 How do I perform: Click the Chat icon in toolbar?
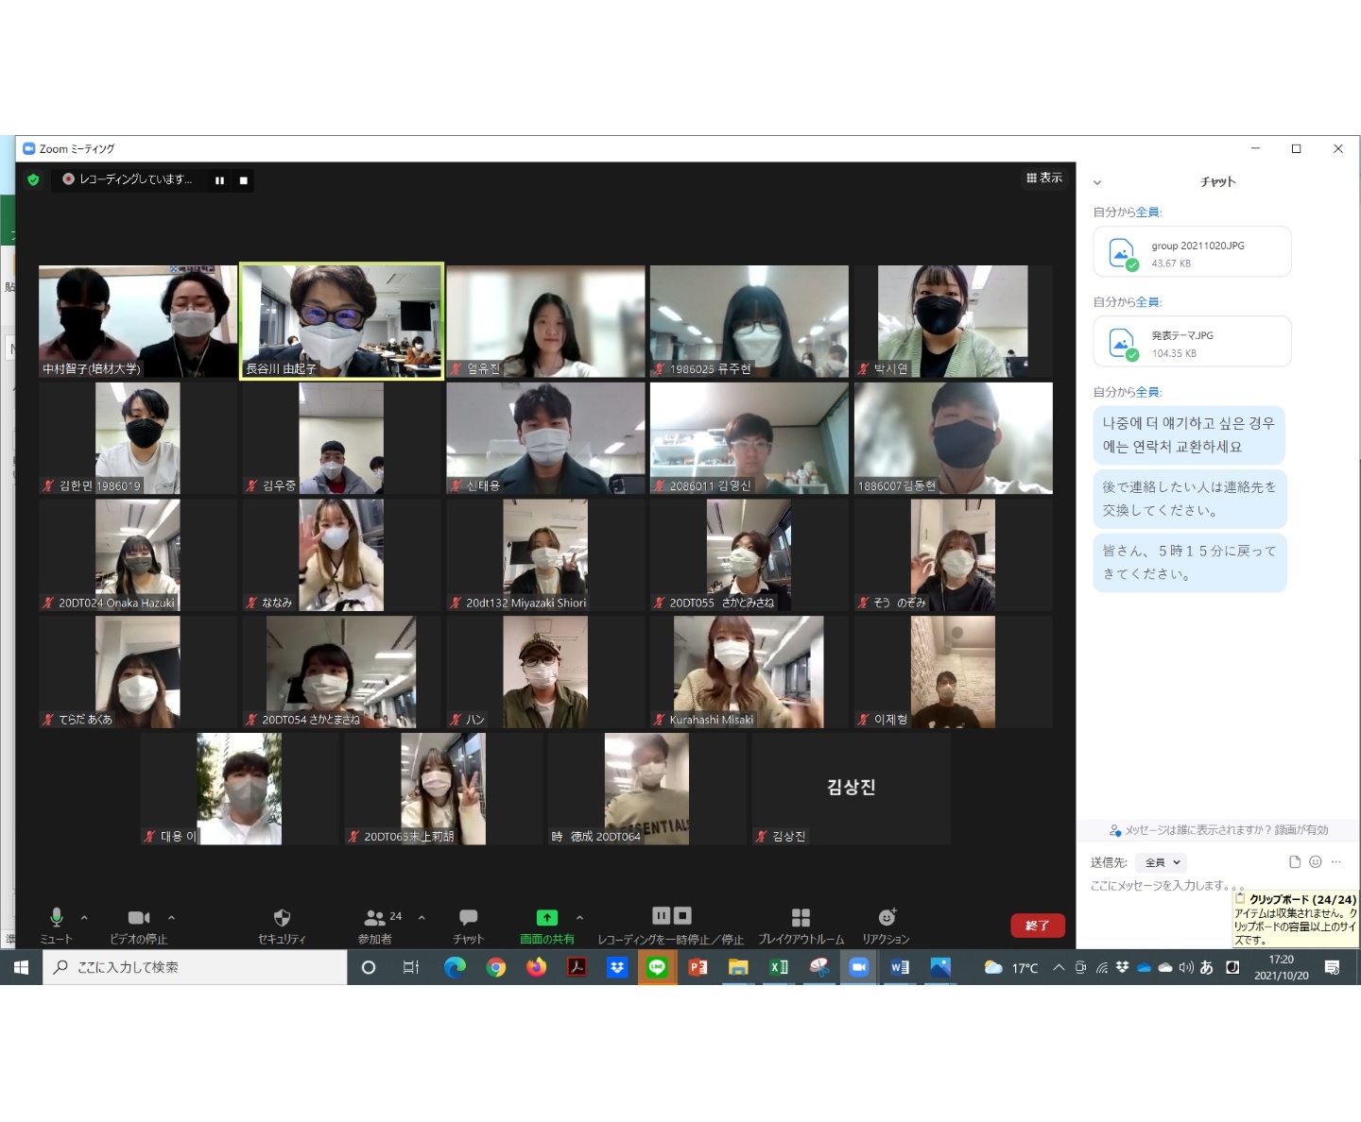(468, 918)
